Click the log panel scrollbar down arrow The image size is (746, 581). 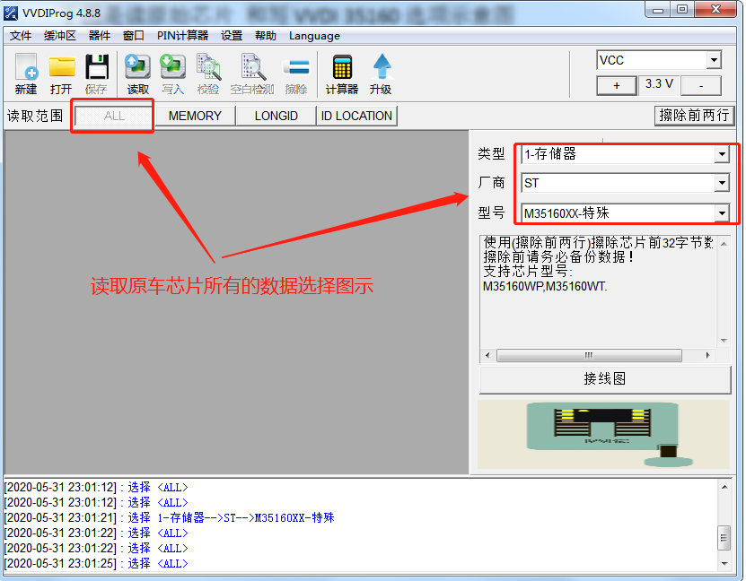click(724, 563)
